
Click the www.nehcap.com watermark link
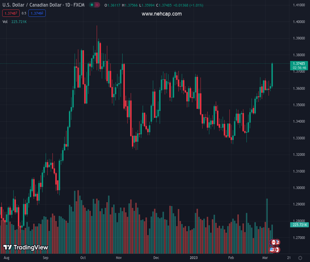pos(162,14)
